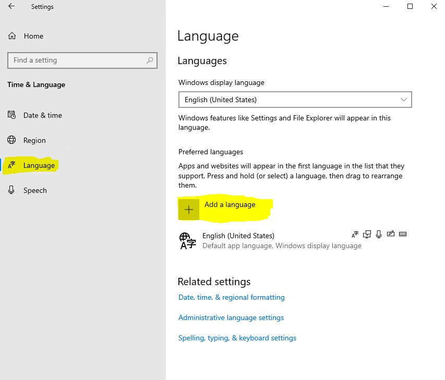The height and width of the screenshot is (380, 445).
Task: Click the magnifier icon in search box
Action: (x=150, y=60)
